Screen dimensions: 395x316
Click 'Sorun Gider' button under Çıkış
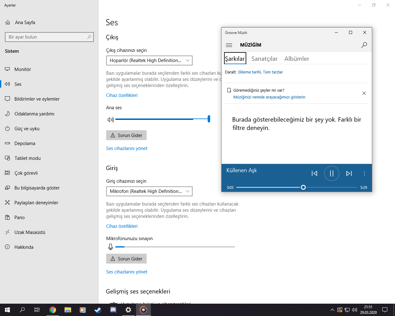(x=126, y=135)
